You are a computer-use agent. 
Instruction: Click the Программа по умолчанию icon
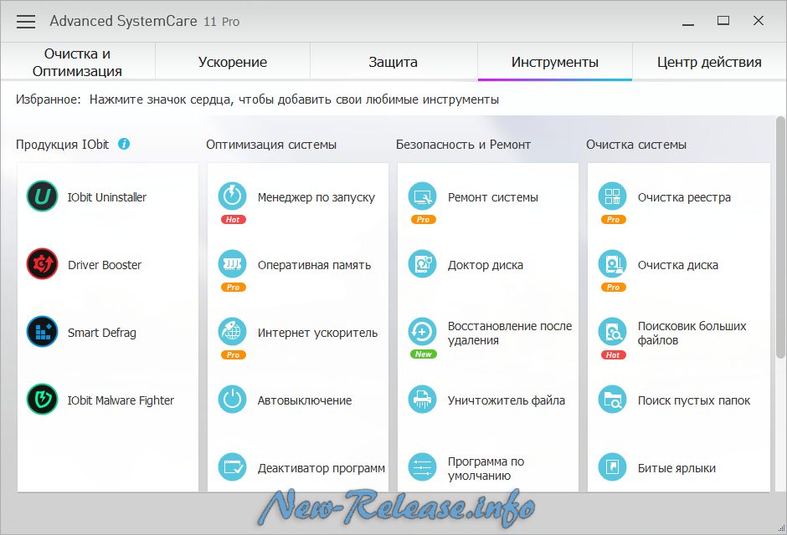click(423, 467)
